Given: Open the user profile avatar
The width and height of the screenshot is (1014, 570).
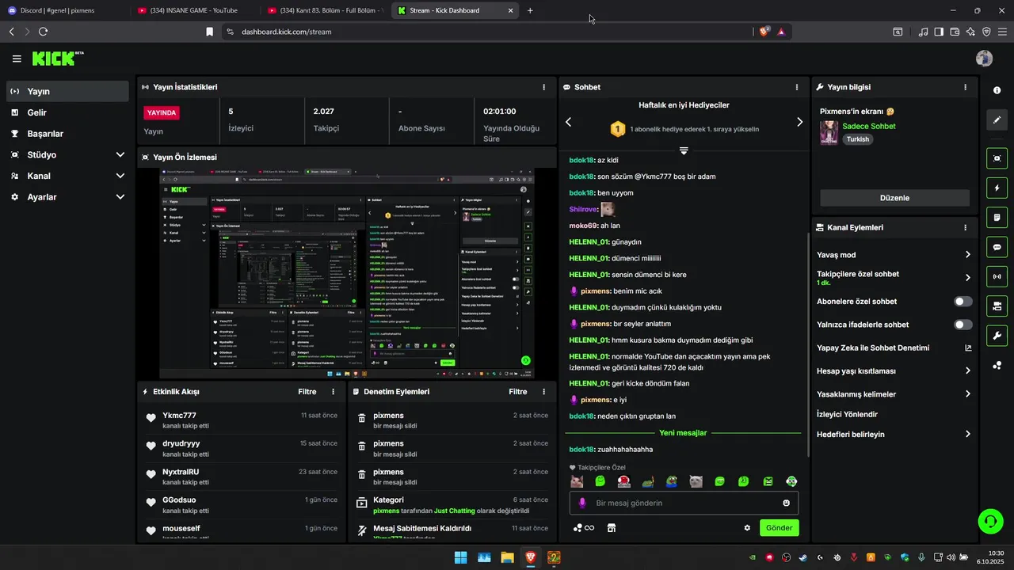Looking at the screenshot, I should pyautogui.click(x=984, y=59).
